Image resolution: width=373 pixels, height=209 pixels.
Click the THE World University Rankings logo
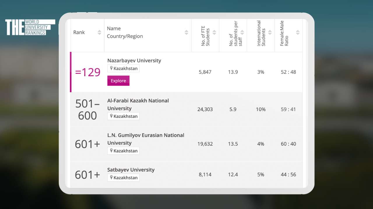[x=30, y=27]
